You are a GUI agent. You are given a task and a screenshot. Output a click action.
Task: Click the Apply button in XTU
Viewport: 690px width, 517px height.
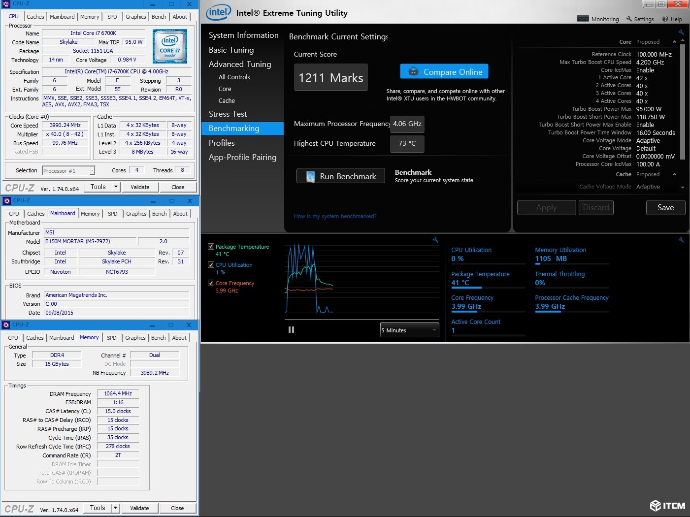click(x=546, y=207)
